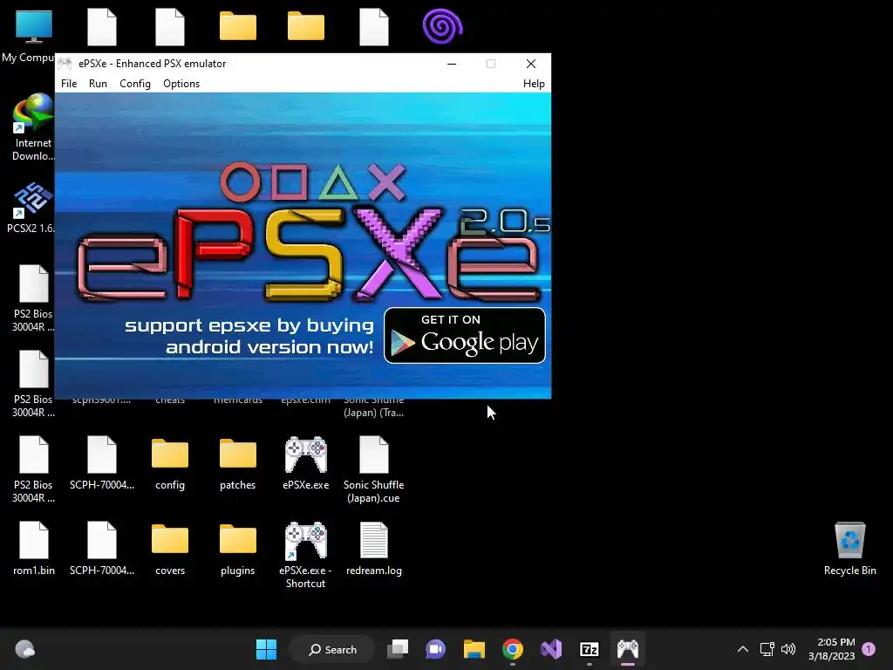Open network settings from system tray
The width and height of the screenshot is (893, 670).
(x=767, y=649)
